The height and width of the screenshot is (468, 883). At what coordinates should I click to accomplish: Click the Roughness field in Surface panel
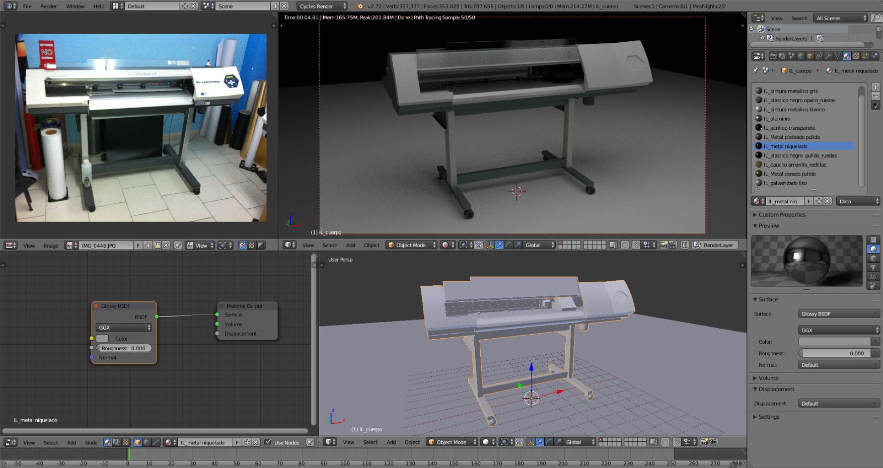click(836, 353)
